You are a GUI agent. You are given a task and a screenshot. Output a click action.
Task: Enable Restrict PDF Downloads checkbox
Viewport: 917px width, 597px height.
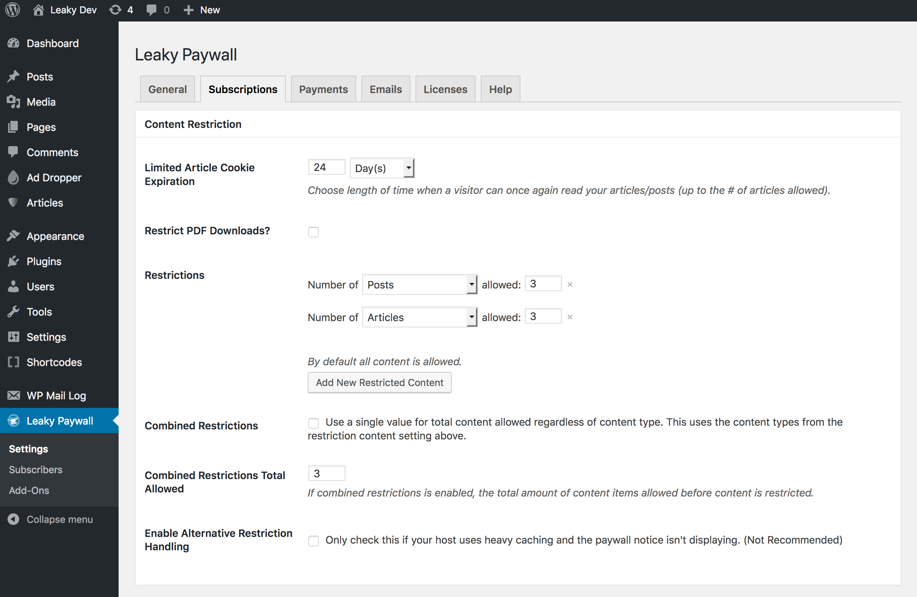pos(313,232)
